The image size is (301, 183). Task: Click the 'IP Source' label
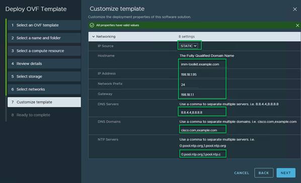point(105,46)
